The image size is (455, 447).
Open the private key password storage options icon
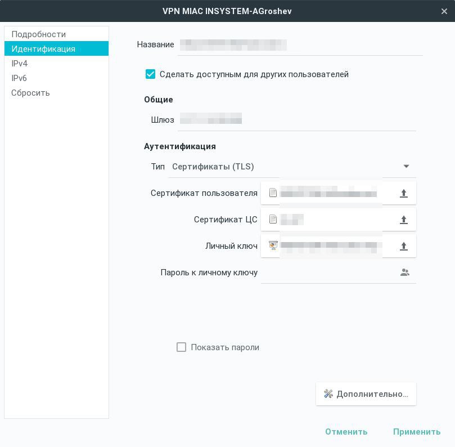click(x=405, y=272)
